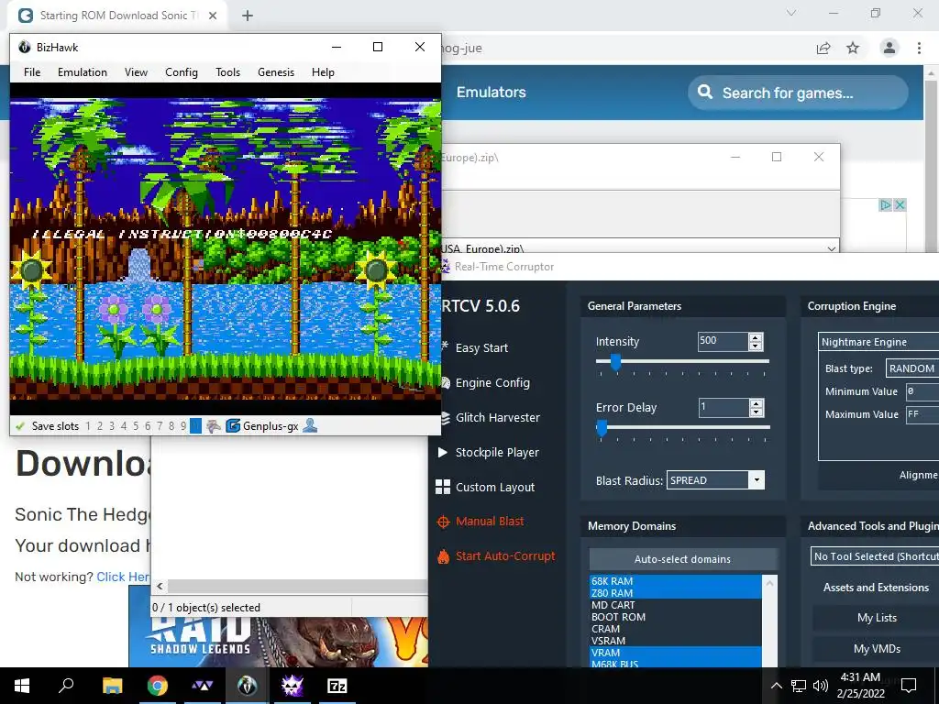Open the Config menu in BizHawk
Viewport: 939px width, 704px height.
[182, 72]
